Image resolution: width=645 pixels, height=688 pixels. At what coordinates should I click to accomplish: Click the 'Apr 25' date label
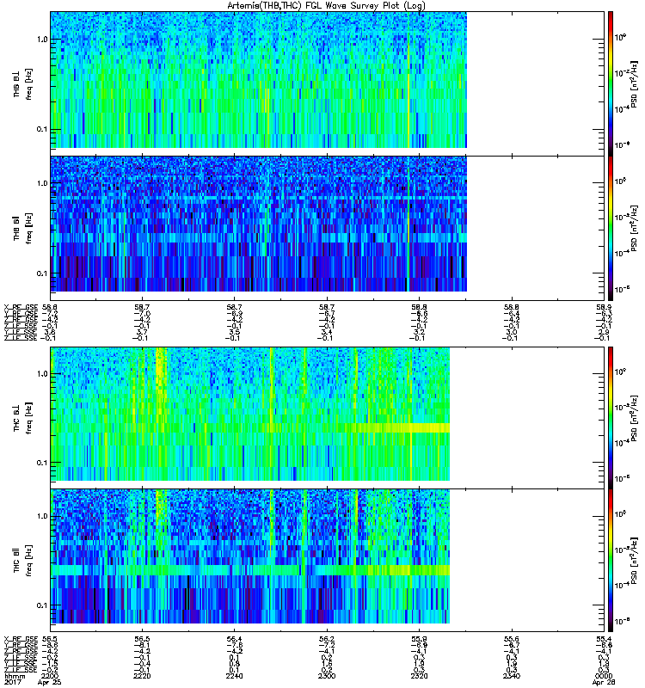click(x=50, y=682)
